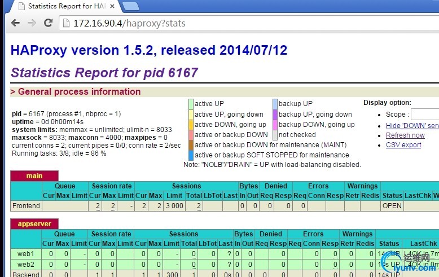Click the Statistics Report for pid 6167 heading
Image resolution: width=439 pixels, height=277 pixels.
(104, 73)
